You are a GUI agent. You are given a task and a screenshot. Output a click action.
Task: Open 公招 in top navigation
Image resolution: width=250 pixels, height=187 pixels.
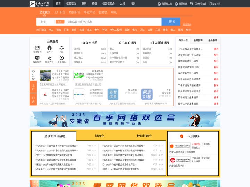pos(123,3)
